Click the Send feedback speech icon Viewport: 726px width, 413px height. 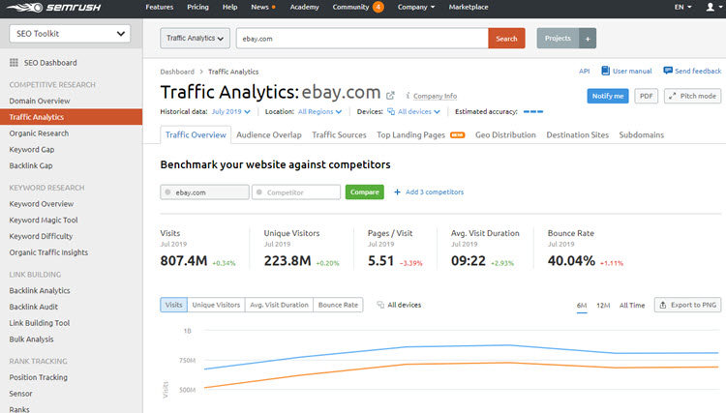[668, 71]
